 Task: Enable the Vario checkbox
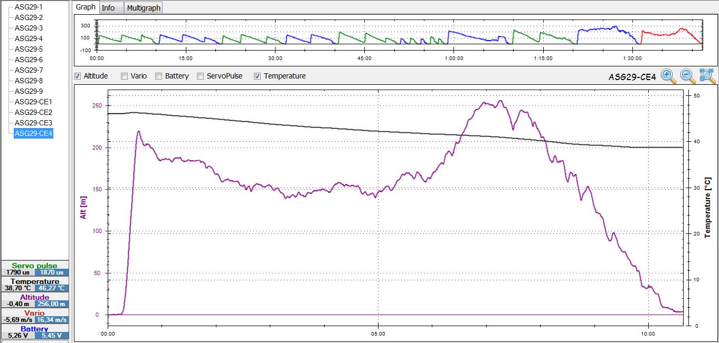(x=124, y=76)
